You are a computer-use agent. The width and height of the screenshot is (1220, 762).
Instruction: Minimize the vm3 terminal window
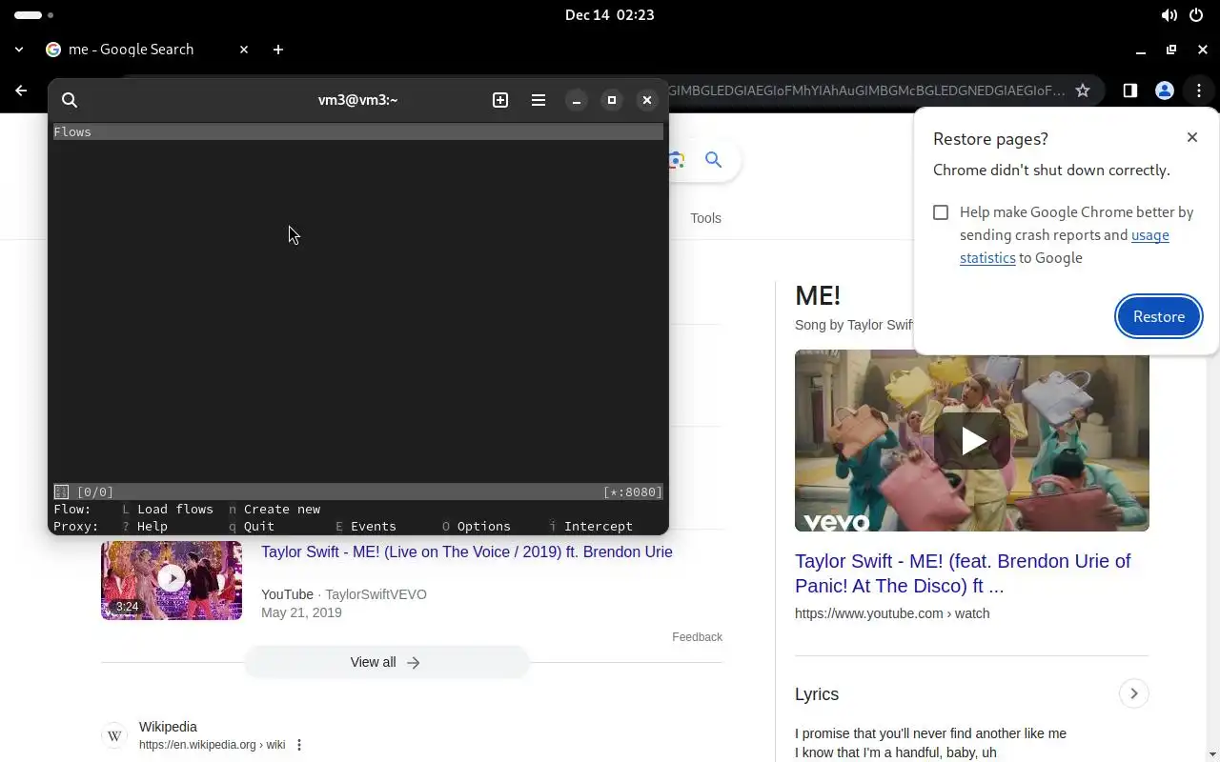576,100
